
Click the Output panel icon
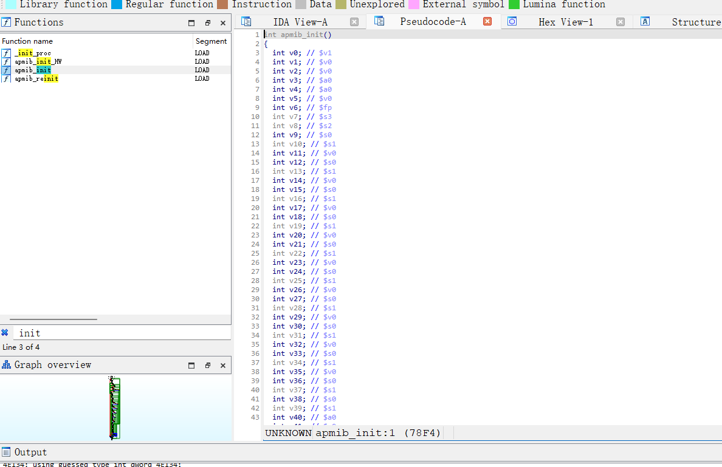(x=7, y=452)
